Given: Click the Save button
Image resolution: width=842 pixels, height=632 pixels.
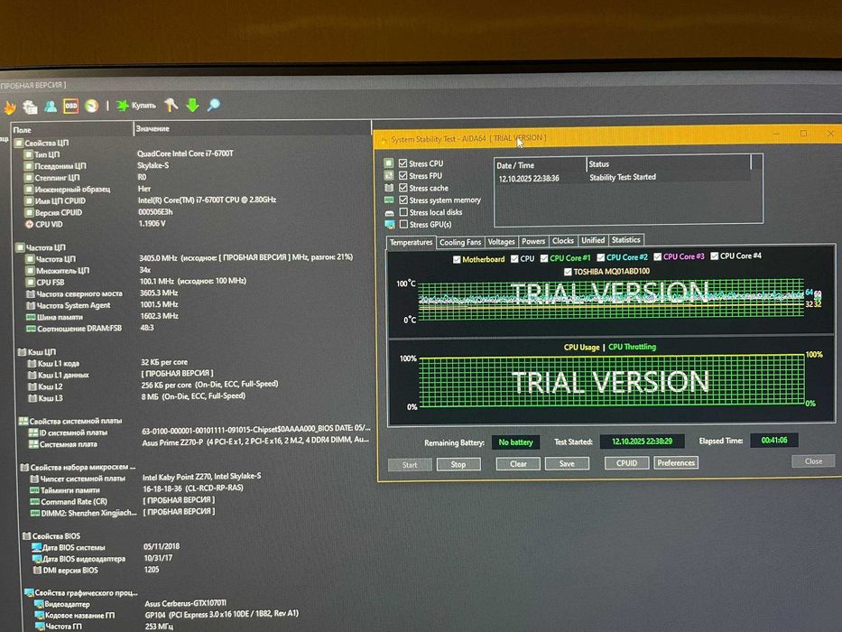Looking at the screenshot, I should (x=567, y=463).
